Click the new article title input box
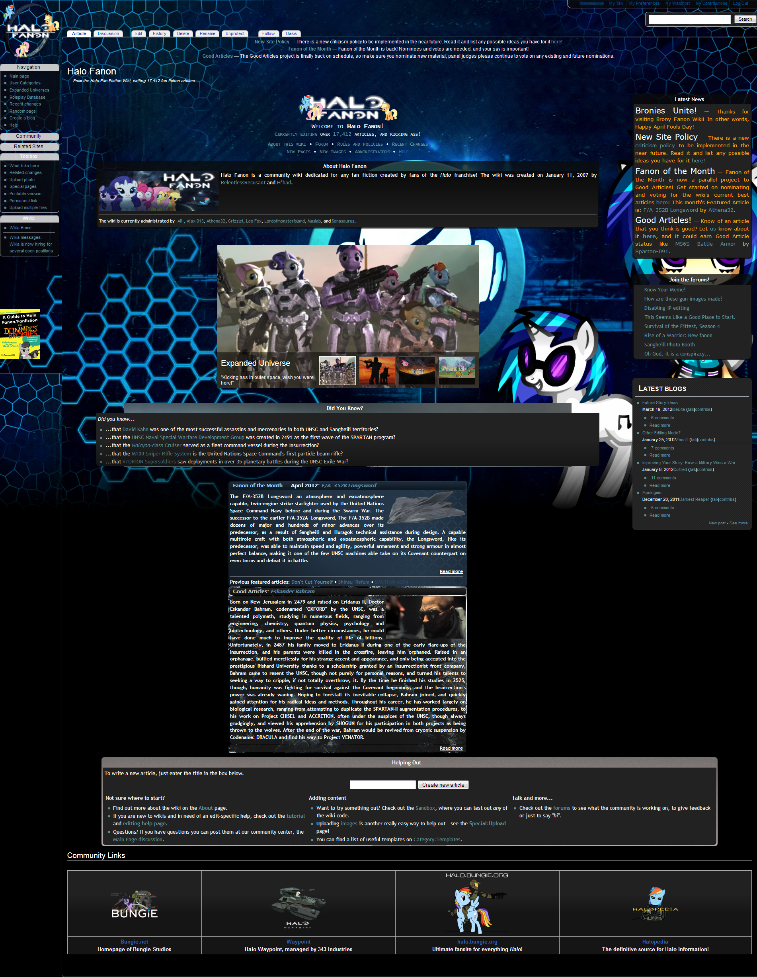This screenshot has height=977, width=757. pyautogui.click(x=383, y=785)
